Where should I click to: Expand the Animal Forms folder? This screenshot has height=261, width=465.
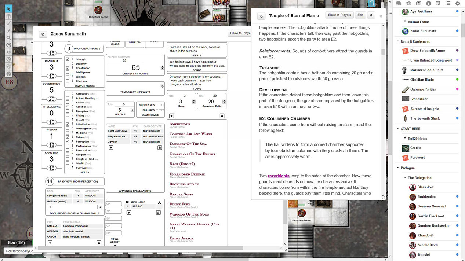click(405, 22)
